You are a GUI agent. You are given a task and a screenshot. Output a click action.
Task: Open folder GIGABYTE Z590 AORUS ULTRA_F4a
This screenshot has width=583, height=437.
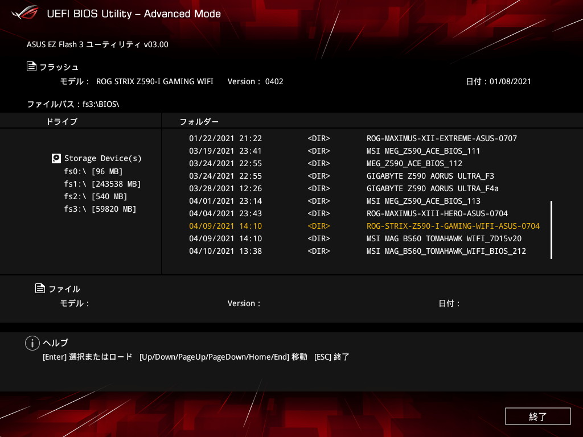coord(433,188)
